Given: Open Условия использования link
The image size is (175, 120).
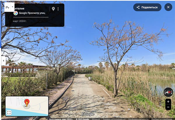Looking at the screenshot, I should click(114, 119).
